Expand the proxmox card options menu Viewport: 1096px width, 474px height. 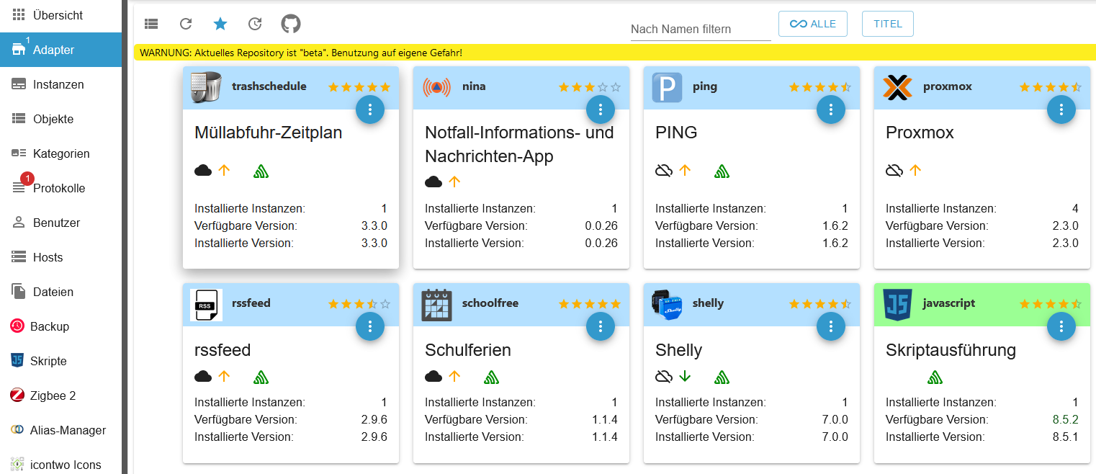pyautogui.click(x=1061, y=109)
